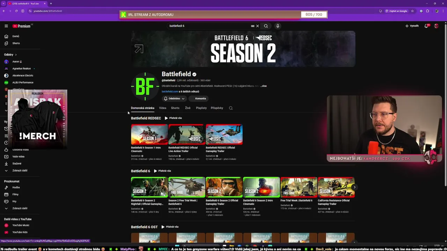Viewport: 447px width, 251px height.
Task: Go back in browser history
Action: tap(4, 11)
